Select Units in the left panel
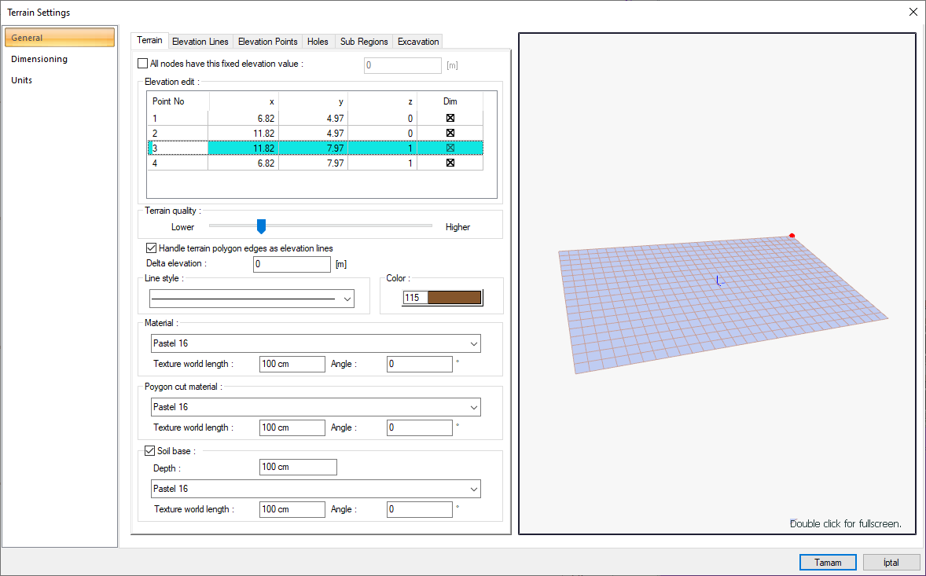The image size is (926, 576). (22, 80)
